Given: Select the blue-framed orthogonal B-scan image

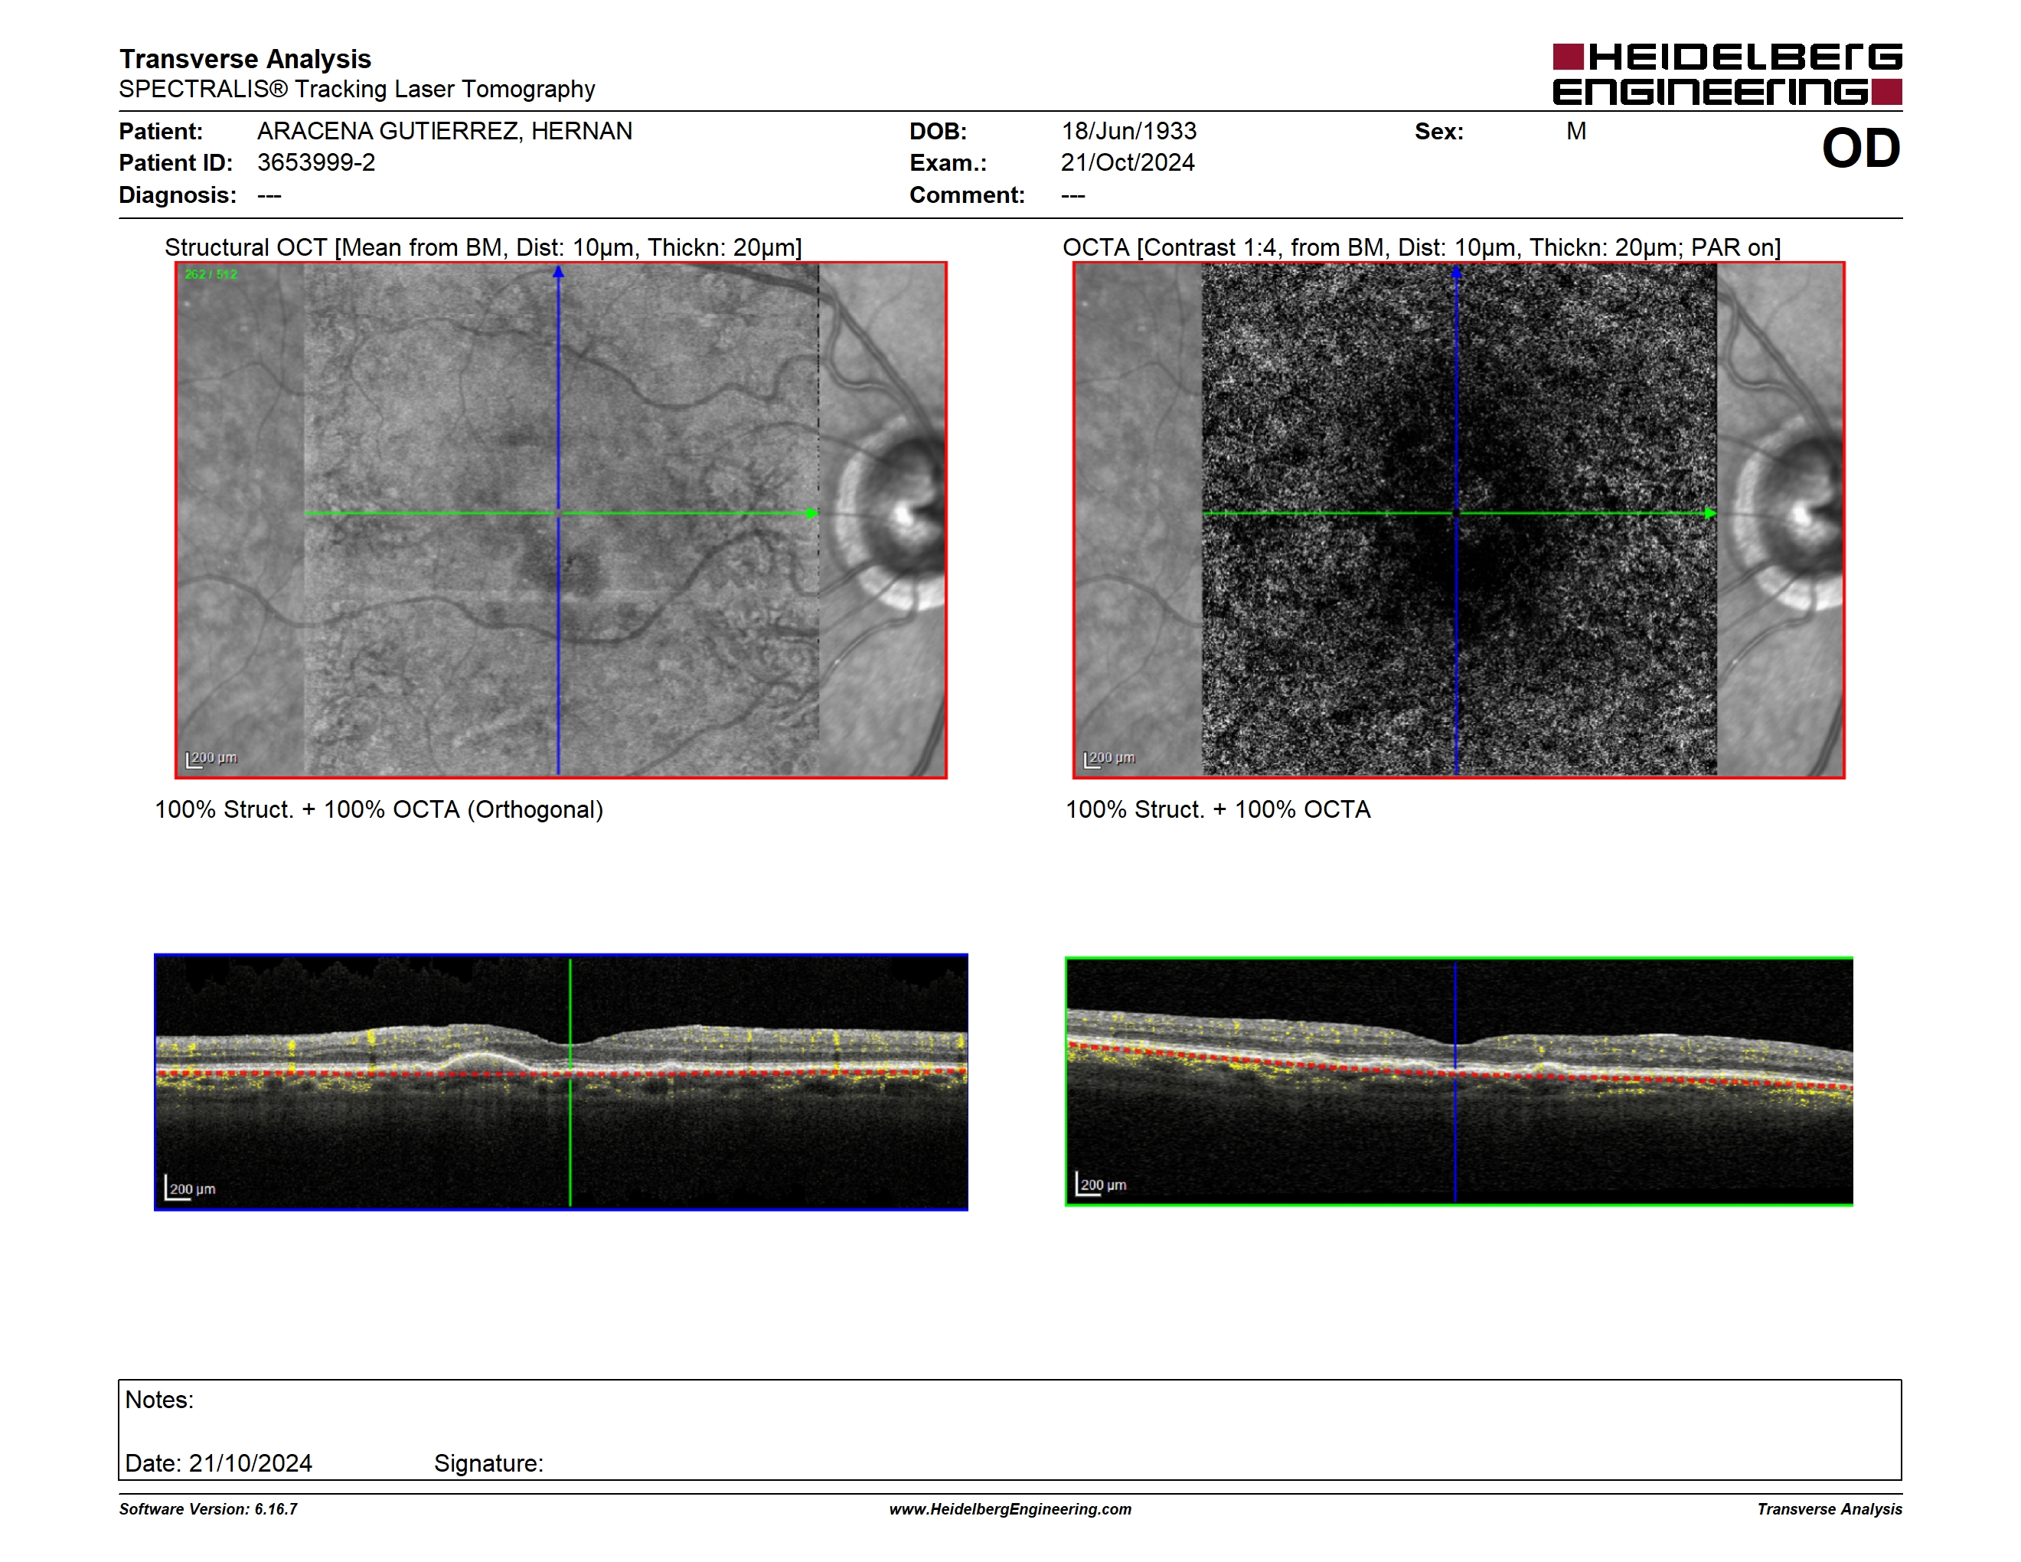Looking at the screenshot, I should pyautogui.click(x=561, y=1082).
